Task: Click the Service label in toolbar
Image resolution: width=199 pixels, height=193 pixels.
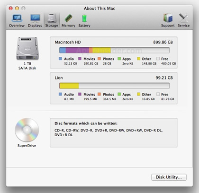Action: click(x=184, y=26)
